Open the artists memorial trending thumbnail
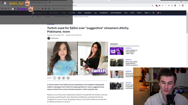The width and height of the screenshot is (188, 105). [x=117, y=74]
